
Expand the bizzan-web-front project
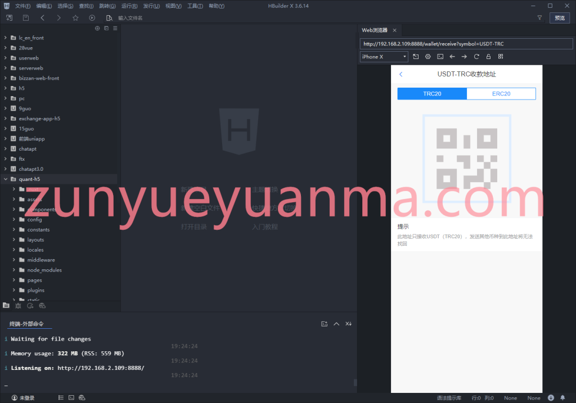click(6, 78)
